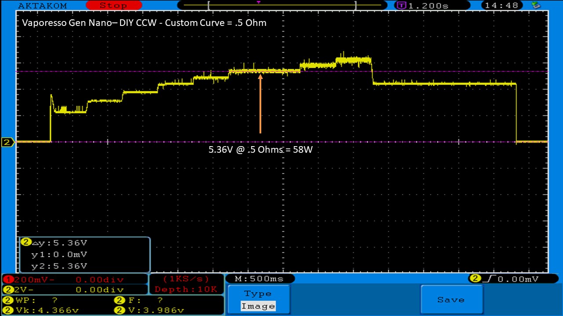Click the Save button

coord(451,300)
